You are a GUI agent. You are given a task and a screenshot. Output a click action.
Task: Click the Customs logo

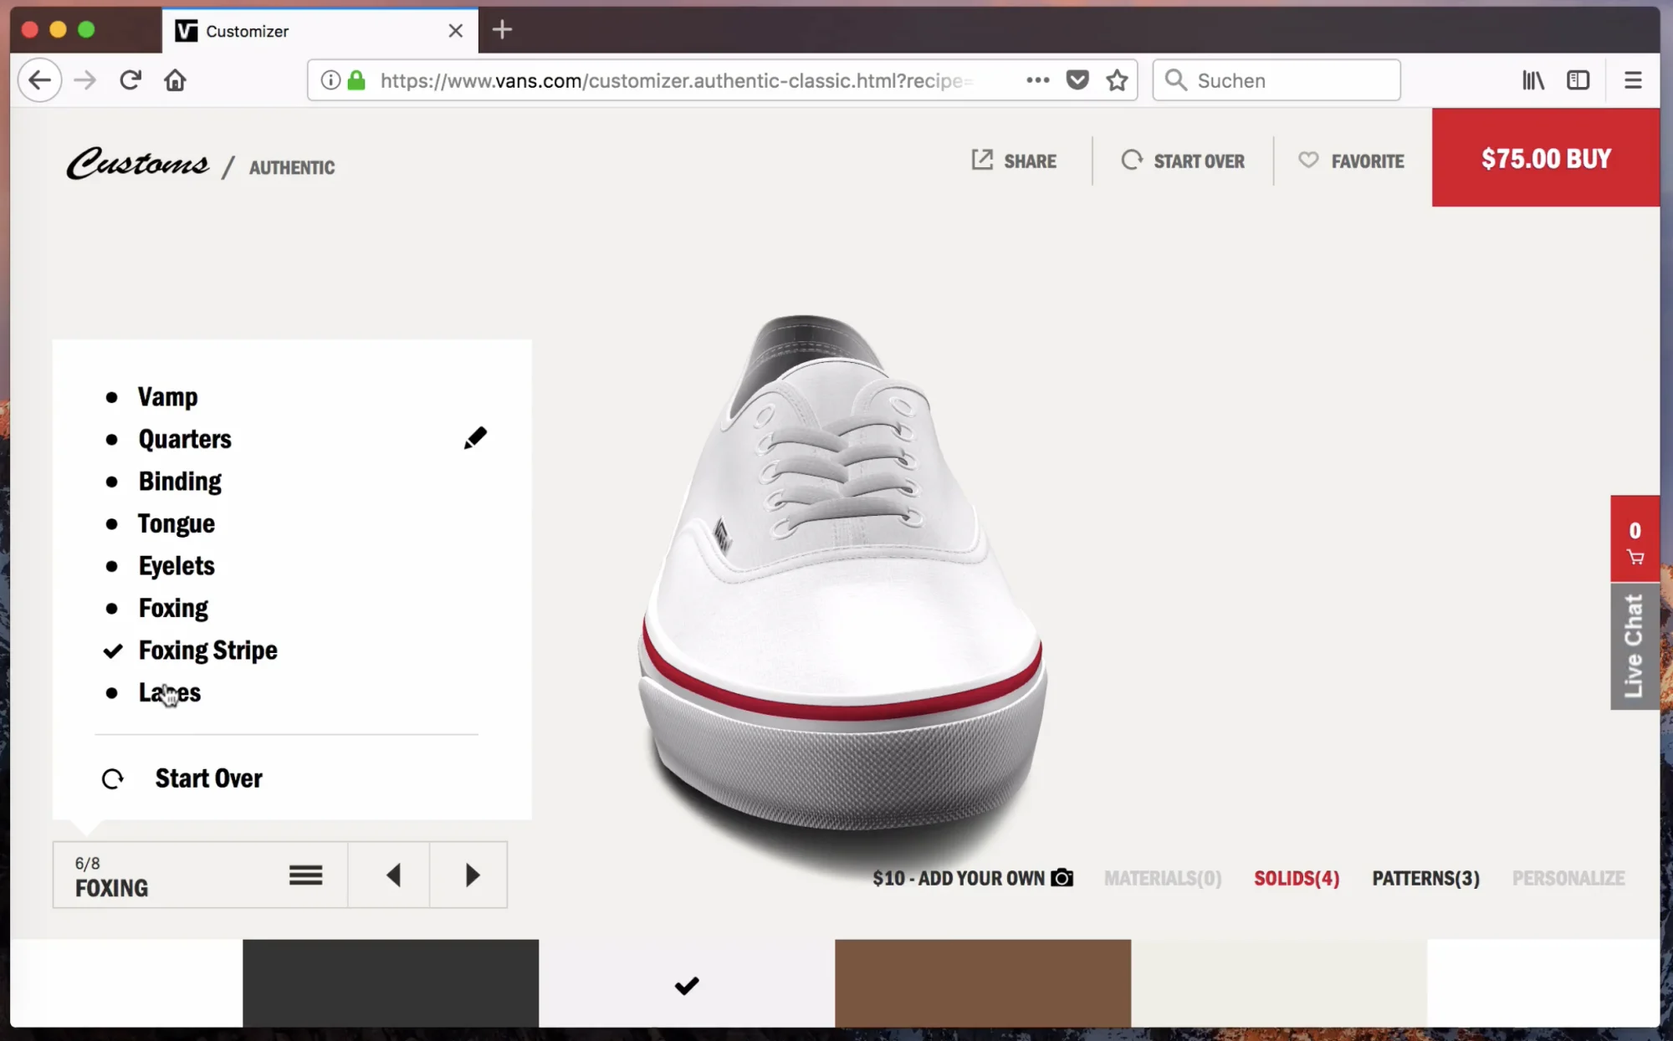138,163
